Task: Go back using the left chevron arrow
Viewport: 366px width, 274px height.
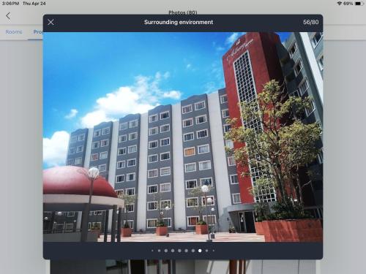Action: coord(8,16)
